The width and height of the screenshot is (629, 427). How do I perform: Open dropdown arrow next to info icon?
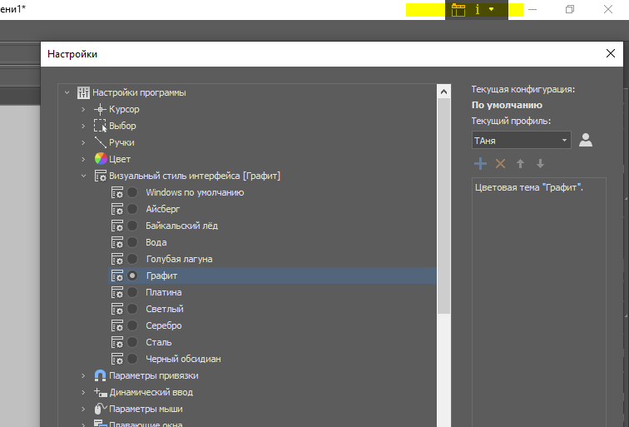pos(492,9)
